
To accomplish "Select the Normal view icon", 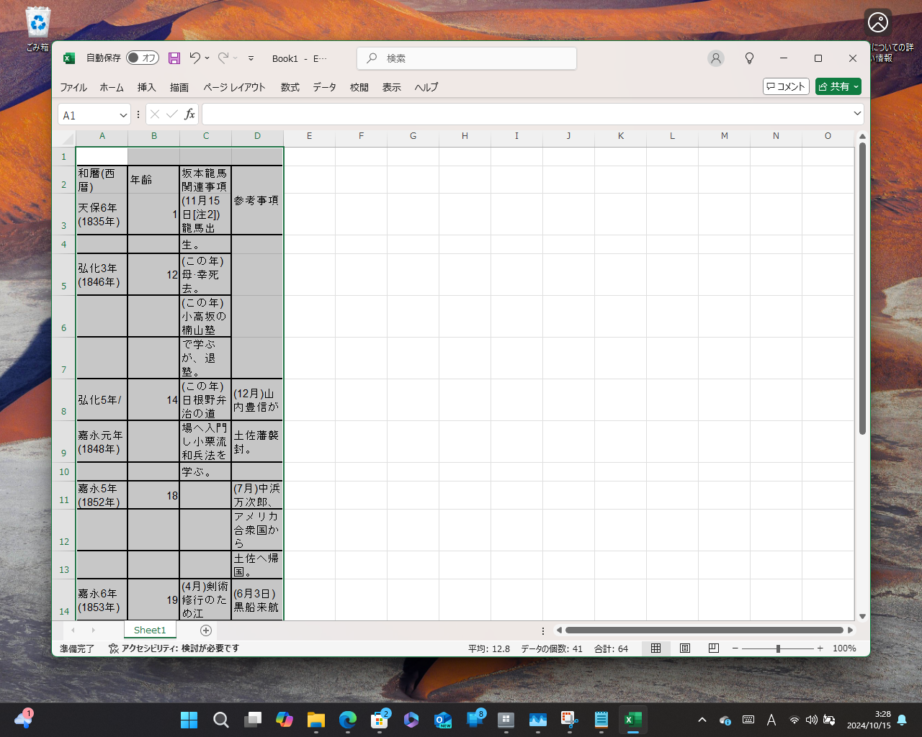I will (x=655, y=648).
